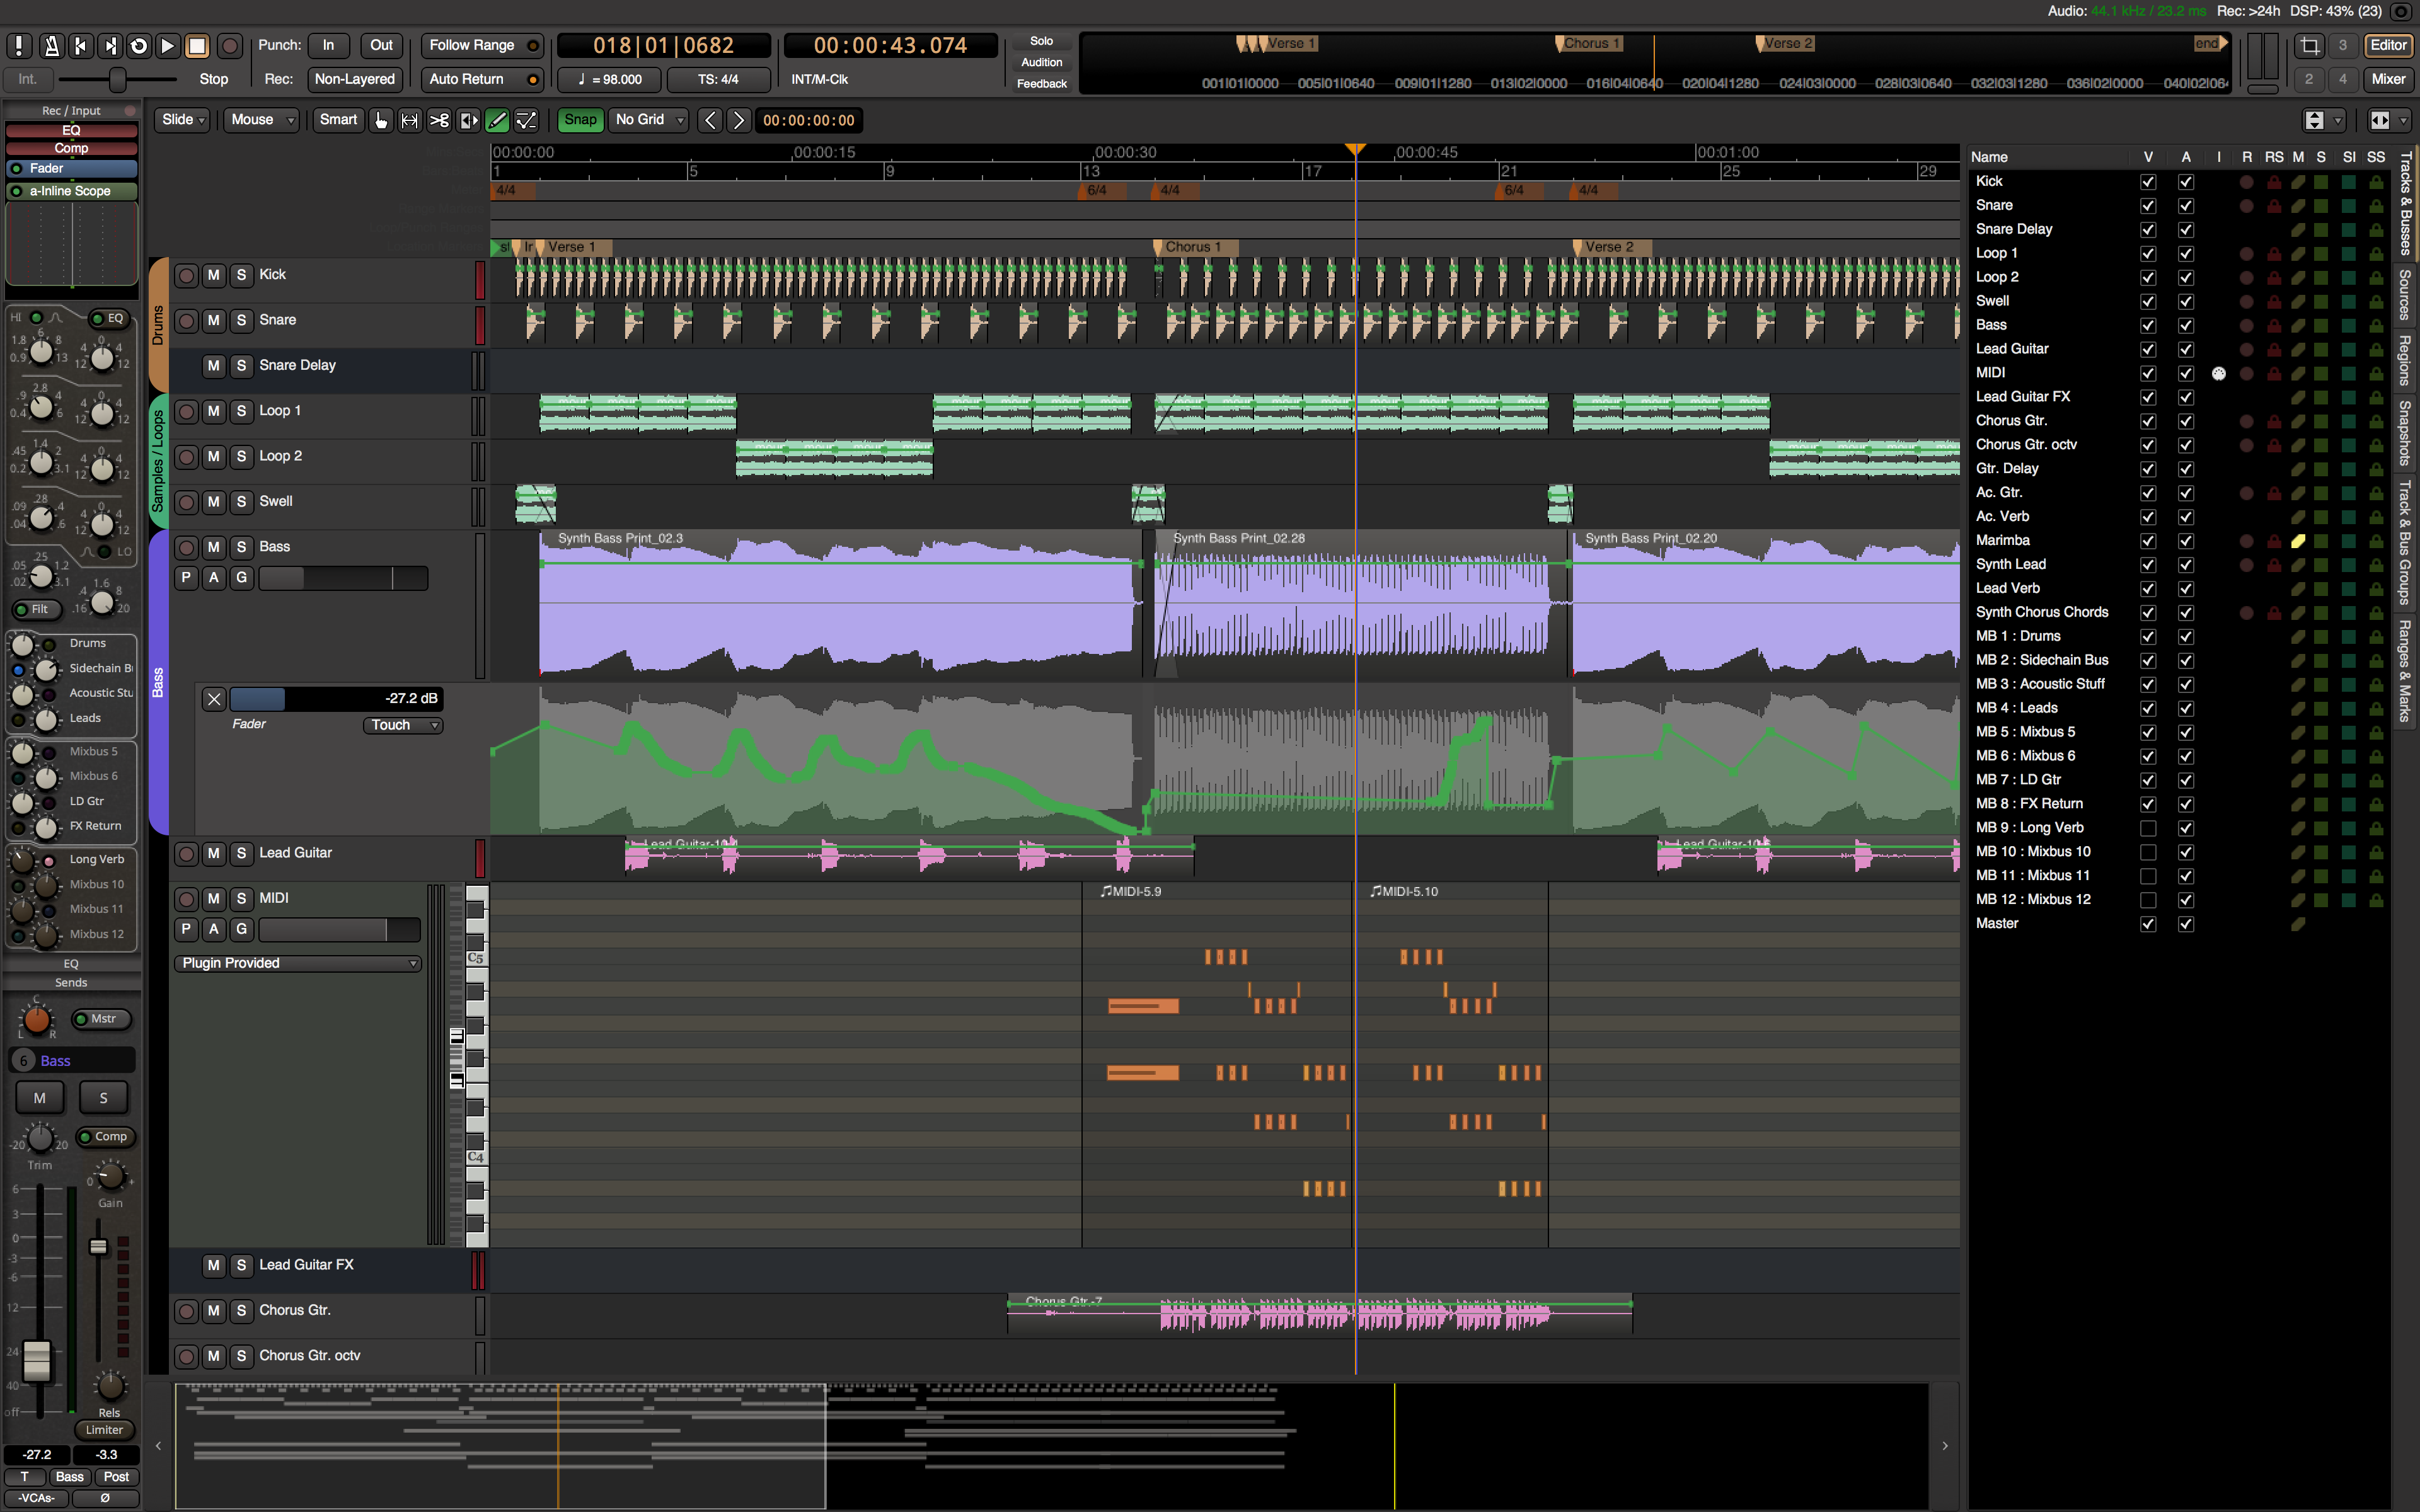Select the Grab/Object tool
The image size is (2420, 1512).
click(381, 120)
